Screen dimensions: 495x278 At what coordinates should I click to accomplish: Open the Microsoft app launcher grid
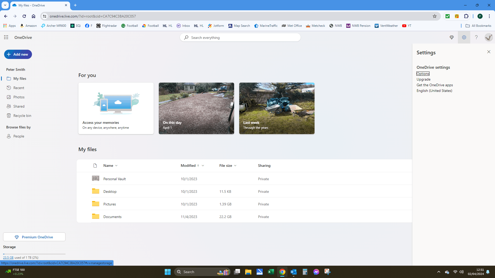(x=6, y=37)
